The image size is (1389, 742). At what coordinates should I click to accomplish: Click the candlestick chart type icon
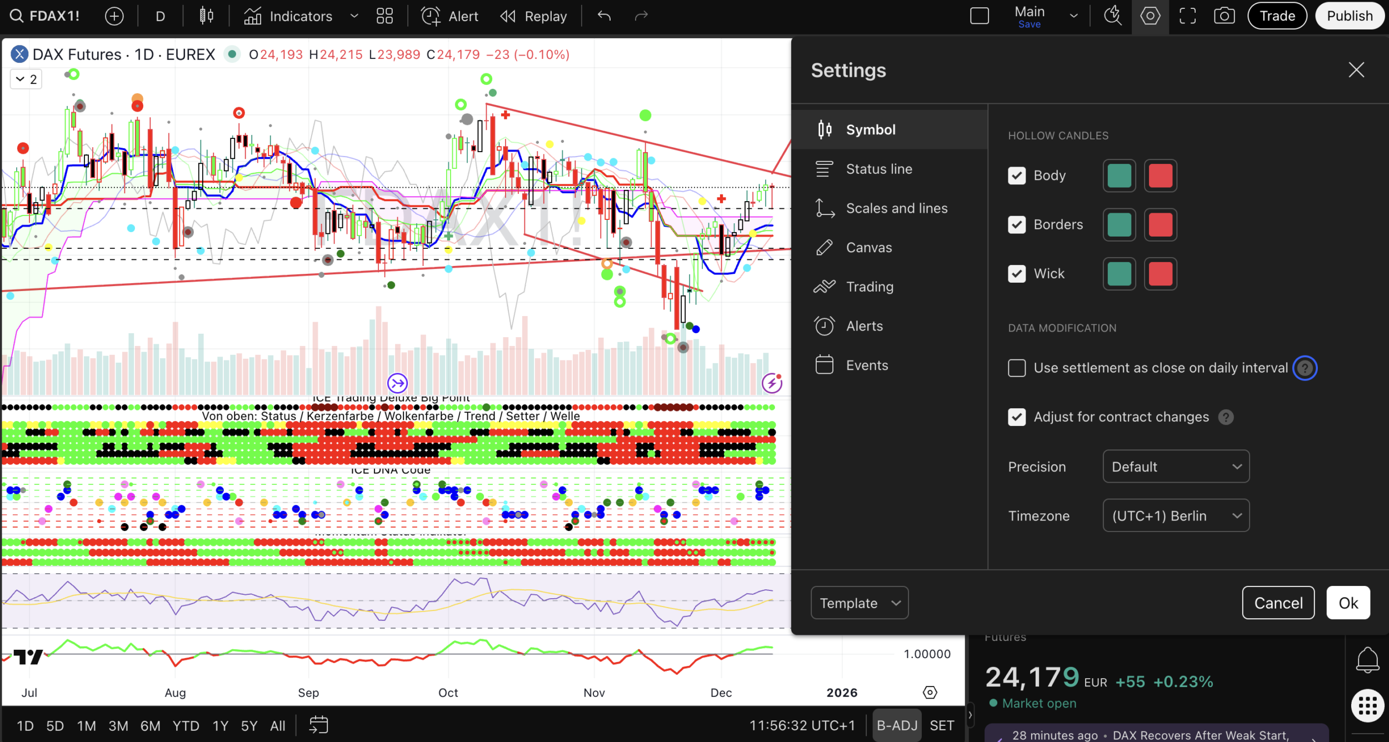click(x=206, y=16)
